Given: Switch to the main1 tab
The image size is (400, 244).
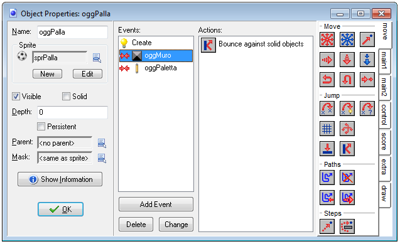Looking at the screenshot, I should 384,61.
